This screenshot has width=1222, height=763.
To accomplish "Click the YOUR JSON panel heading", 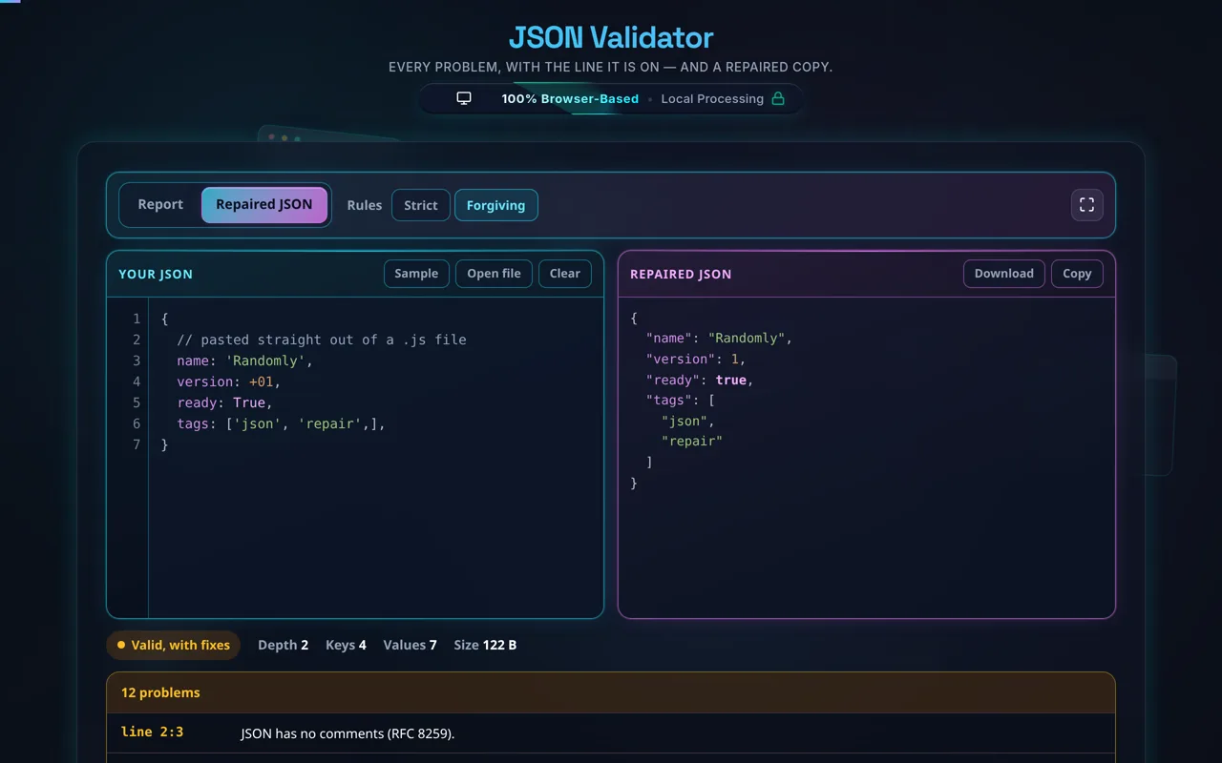I will coord(156,274).
